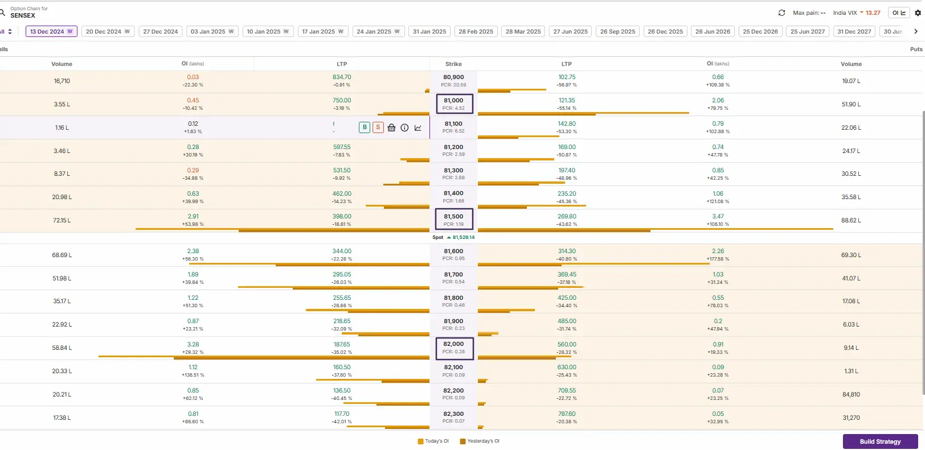
Task: Select 31 Dec 2027 expiry tab
Action: [854, 31]
